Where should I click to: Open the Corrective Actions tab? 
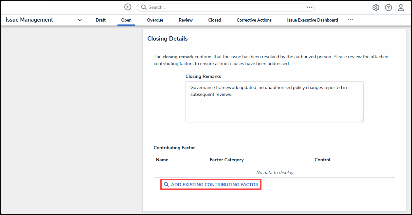click(x=254, y=20)
